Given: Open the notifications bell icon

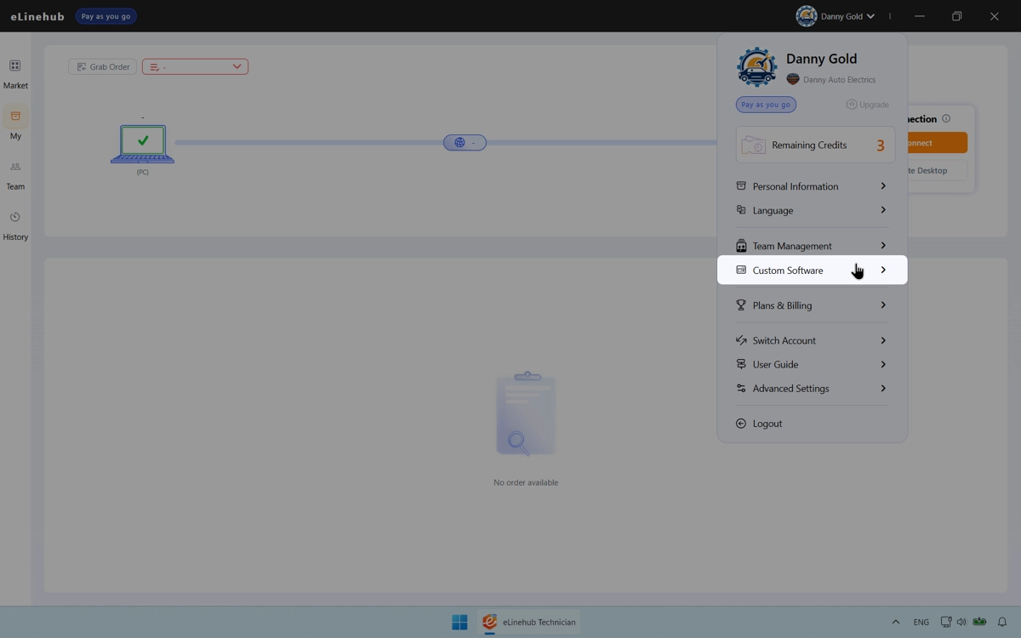Looking at the screenshot, I should pyautogui.click(x=1002, y=622).
